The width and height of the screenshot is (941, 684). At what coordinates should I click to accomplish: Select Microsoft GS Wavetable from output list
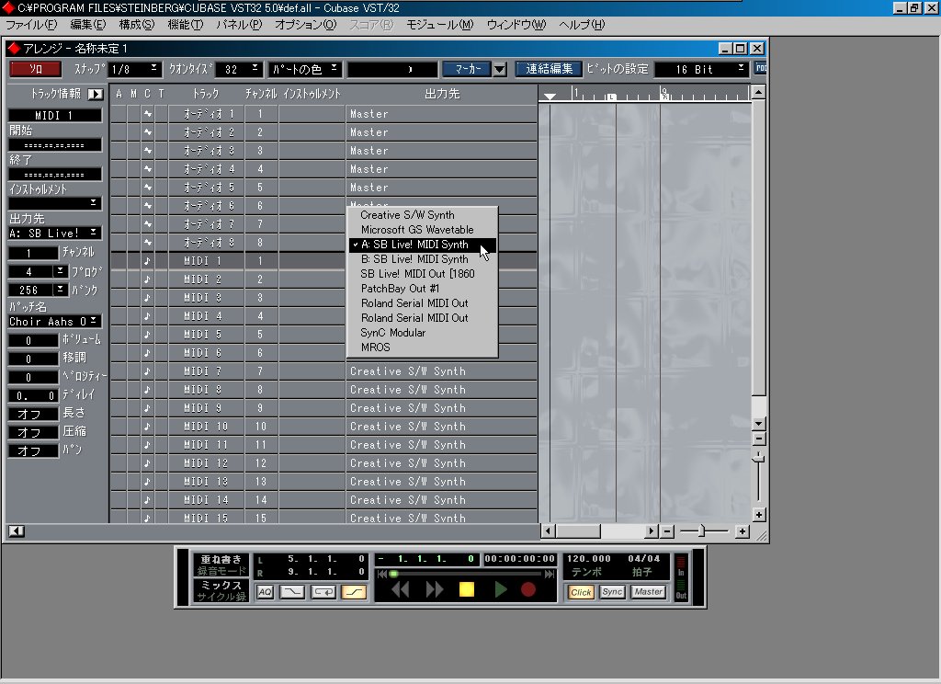click(x=417, y=230)
